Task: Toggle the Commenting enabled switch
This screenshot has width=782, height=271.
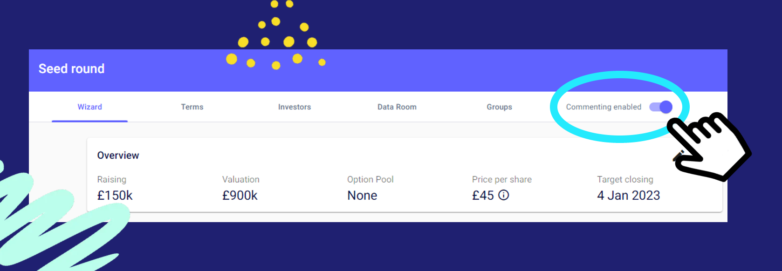Action: tap(661, 107)
